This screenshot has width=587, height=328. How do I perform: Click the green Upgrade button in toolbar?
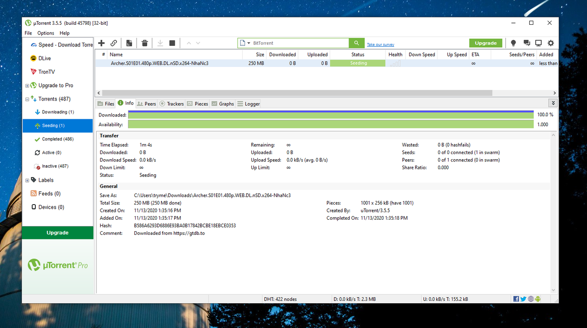[486, 43]
